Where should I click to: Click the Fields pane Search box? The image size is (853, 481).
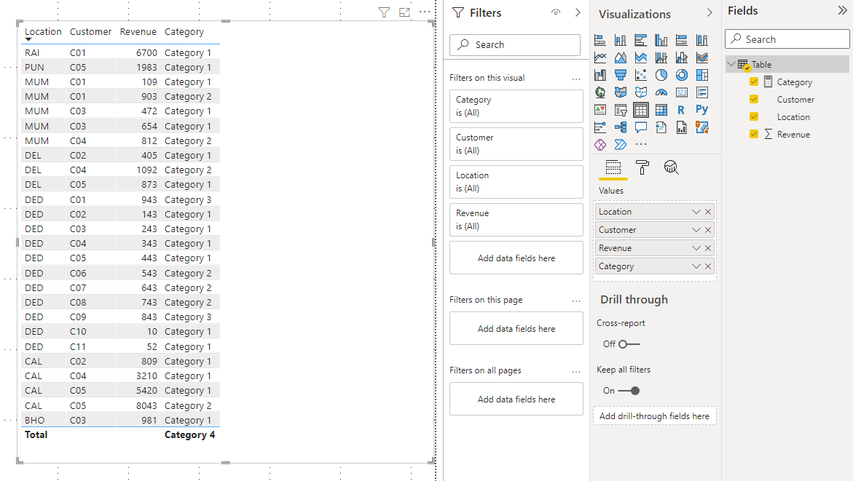tap(787, 39)
